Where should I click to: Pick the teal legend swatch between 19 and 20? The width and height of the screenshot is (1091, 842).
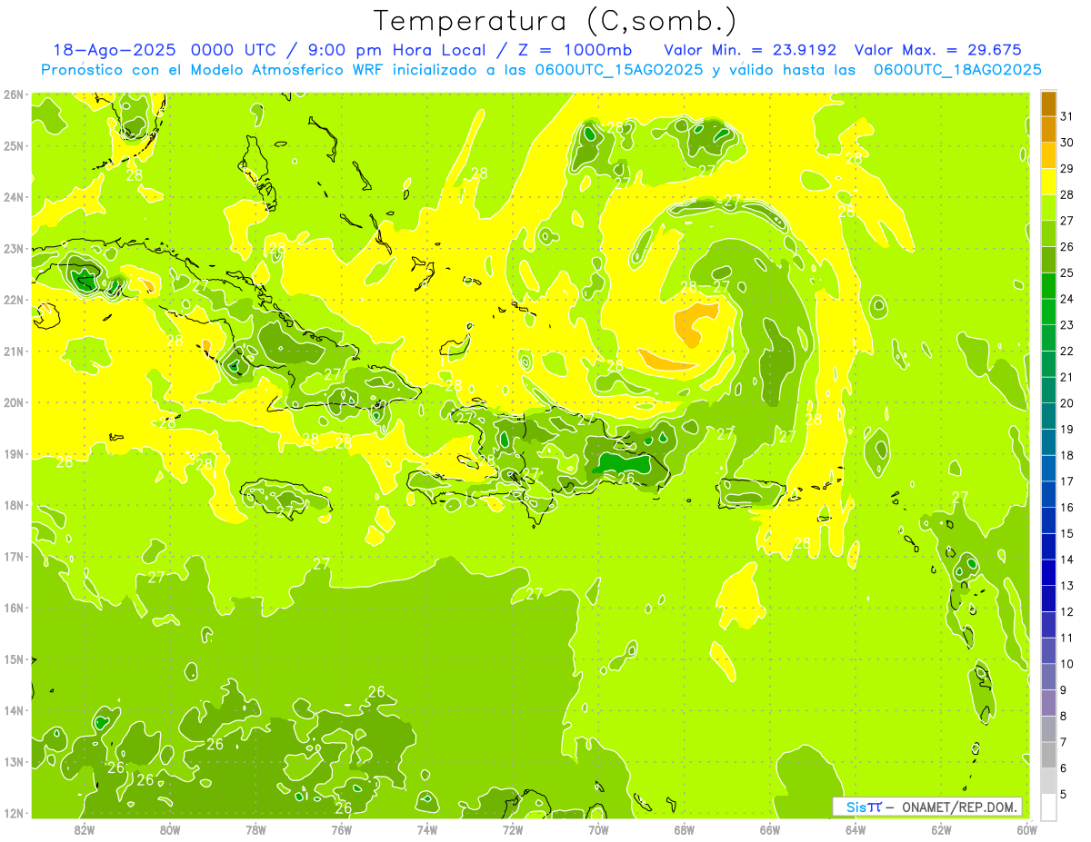(x=1048, y=416)
